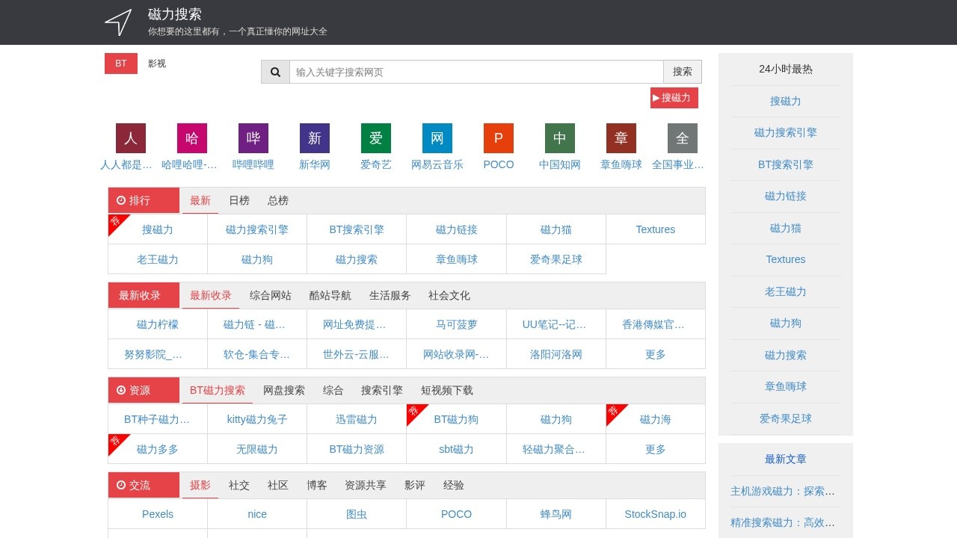This screenshot has width=957, height=538.
Task: Click the magnifier icon beside search field
Action: pyautogui.click(x=275, y=72)
